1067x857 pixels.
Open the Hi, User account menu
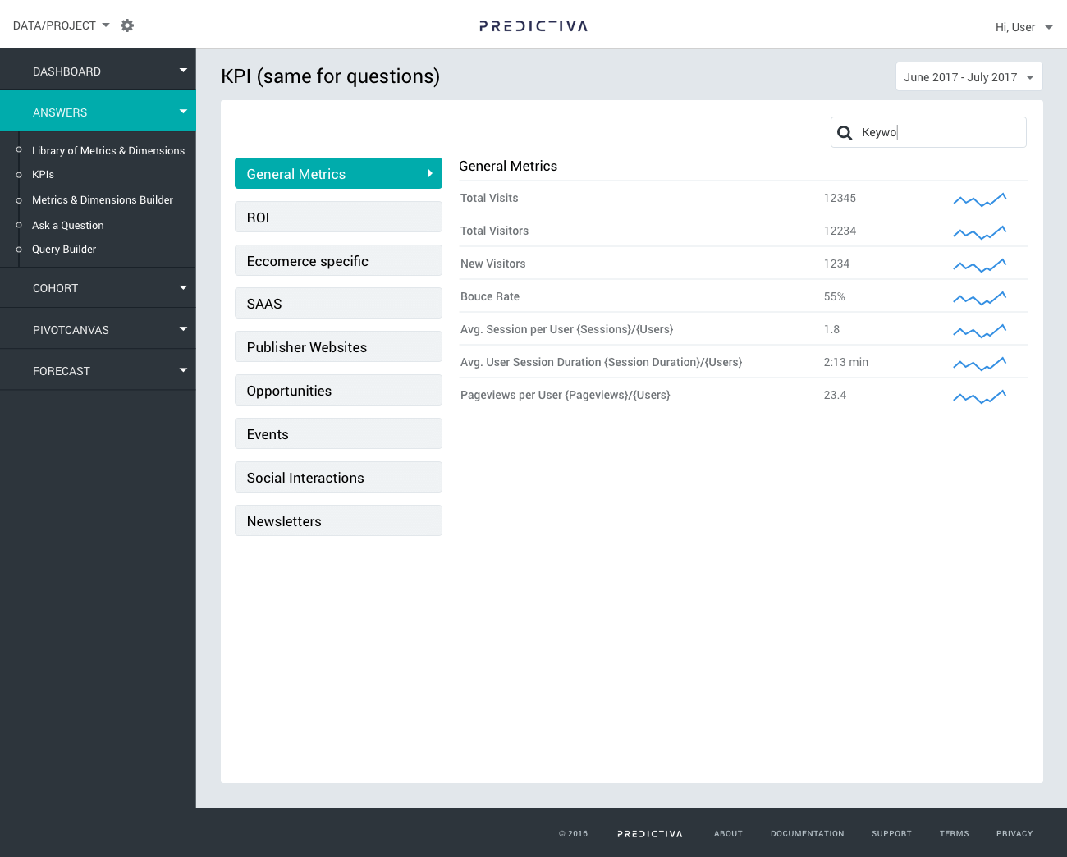pos(1023,27)
